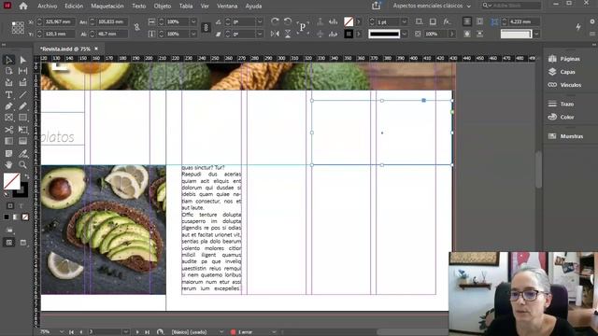Select the Type tool
Viewport: 598px width, 336px height.
[x=8, y=95]
